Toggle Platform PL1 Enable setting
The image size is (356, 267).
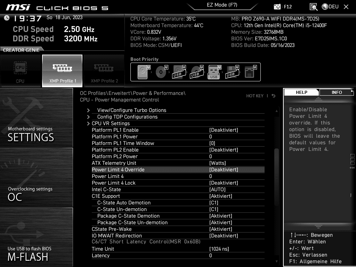(178, 130)
